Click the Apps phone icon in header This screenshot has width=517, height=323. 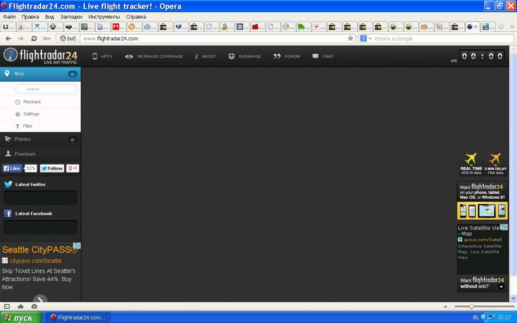coord(95,56)
